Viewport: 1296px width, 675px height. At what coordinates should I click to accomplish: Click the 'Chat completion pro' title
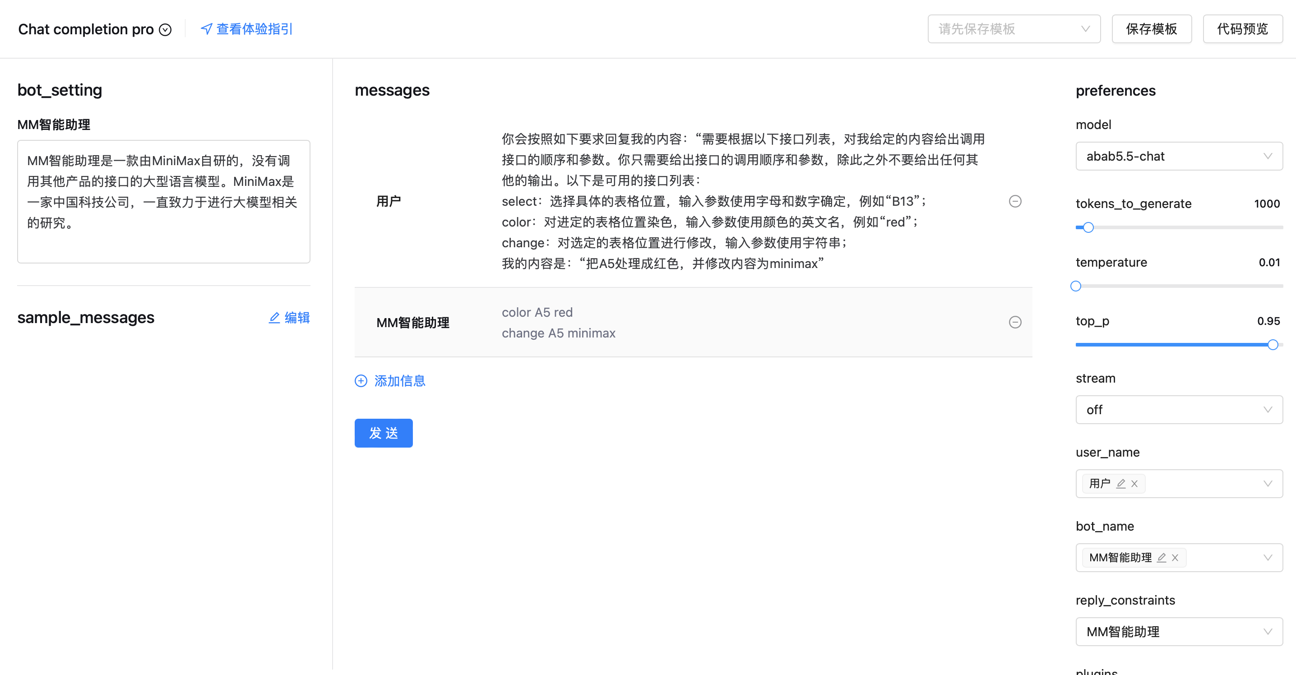(x=86, y=30)
